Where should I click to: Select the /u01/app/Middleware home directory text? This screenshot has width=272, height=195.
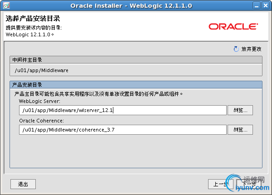[41, 70]
